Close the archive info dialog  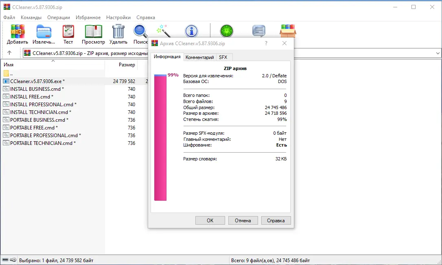click(284, 43)
